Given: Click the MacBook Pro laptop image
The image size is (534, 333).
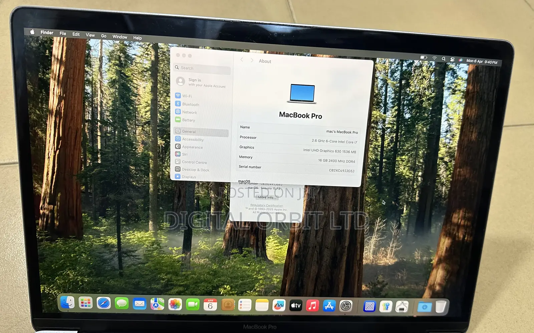Looking at the screenshot, I should click(302, 93).
